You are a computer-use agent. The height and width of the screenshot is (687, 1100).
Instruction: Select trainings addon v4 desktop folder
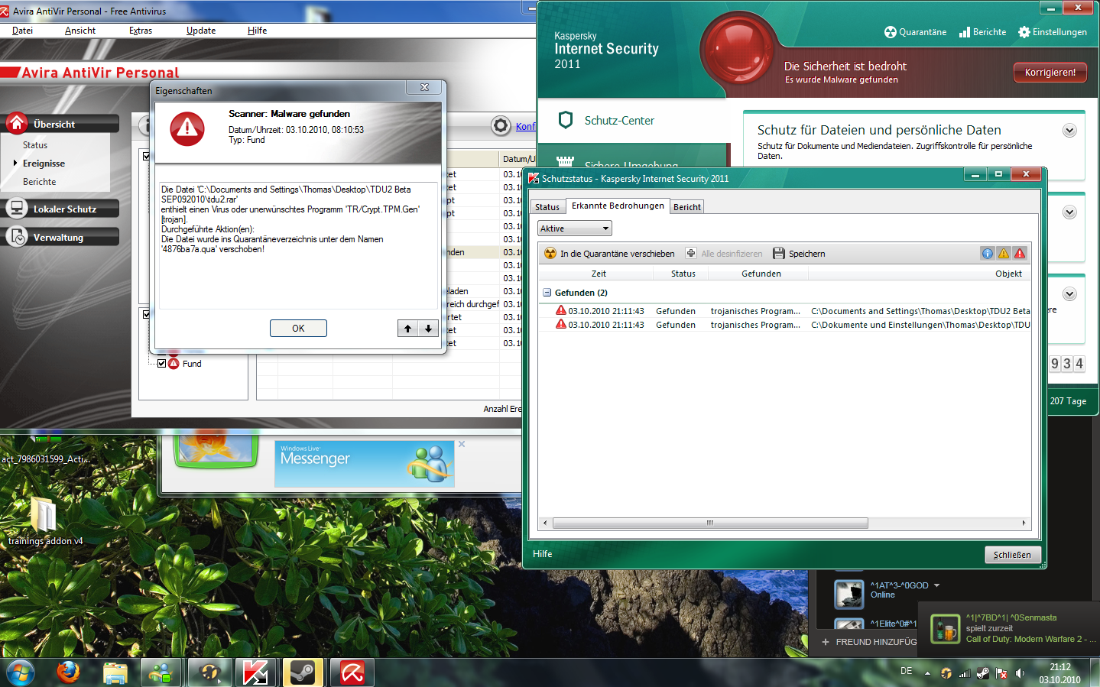coord(44,521)
